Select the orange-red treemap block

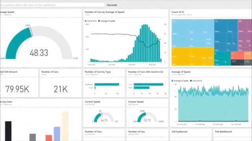click(237, 56)
